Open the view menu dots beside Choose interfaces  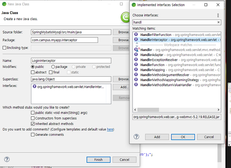coord(218,15)
